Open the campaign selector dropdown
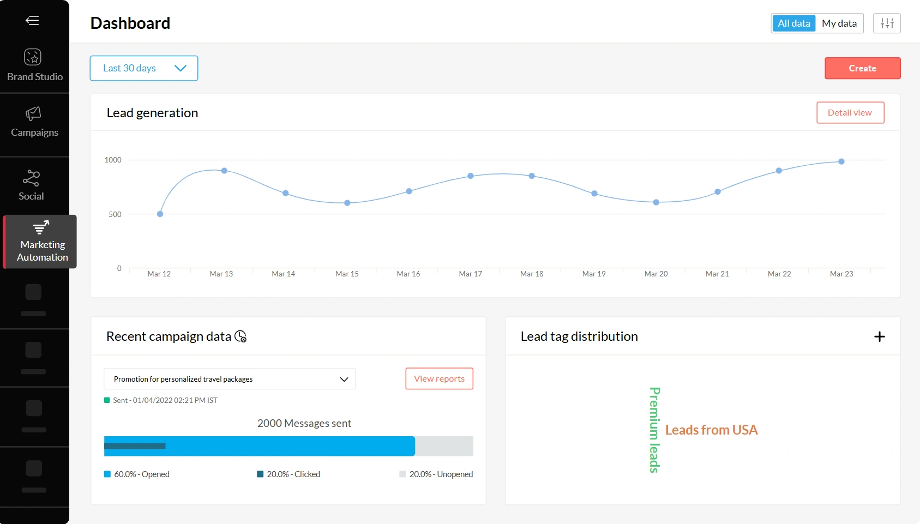Viewport: 920px width, 524px height. point(230,379)
